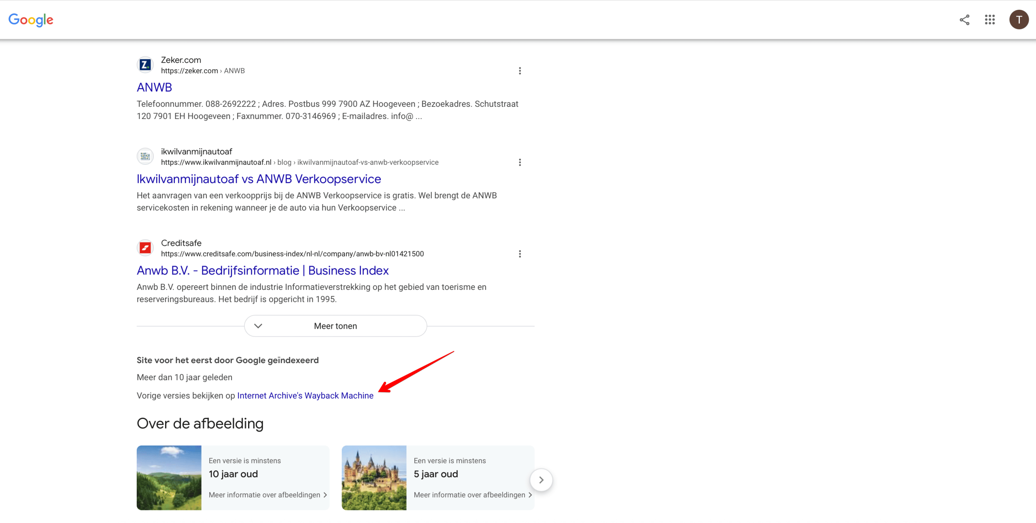Open Internet Archive's Wayback Machine link
This screenshot has width=1036, height=523.
click(x=305, y=395)
